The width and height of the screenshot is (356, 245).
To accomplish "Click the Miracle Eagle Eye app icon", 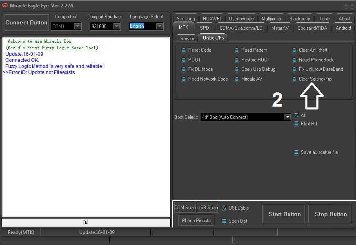I will point(4,5).
